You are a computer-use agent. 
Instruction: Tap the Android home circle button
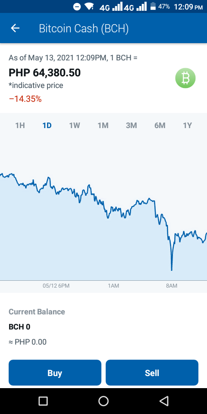point(103,401)
